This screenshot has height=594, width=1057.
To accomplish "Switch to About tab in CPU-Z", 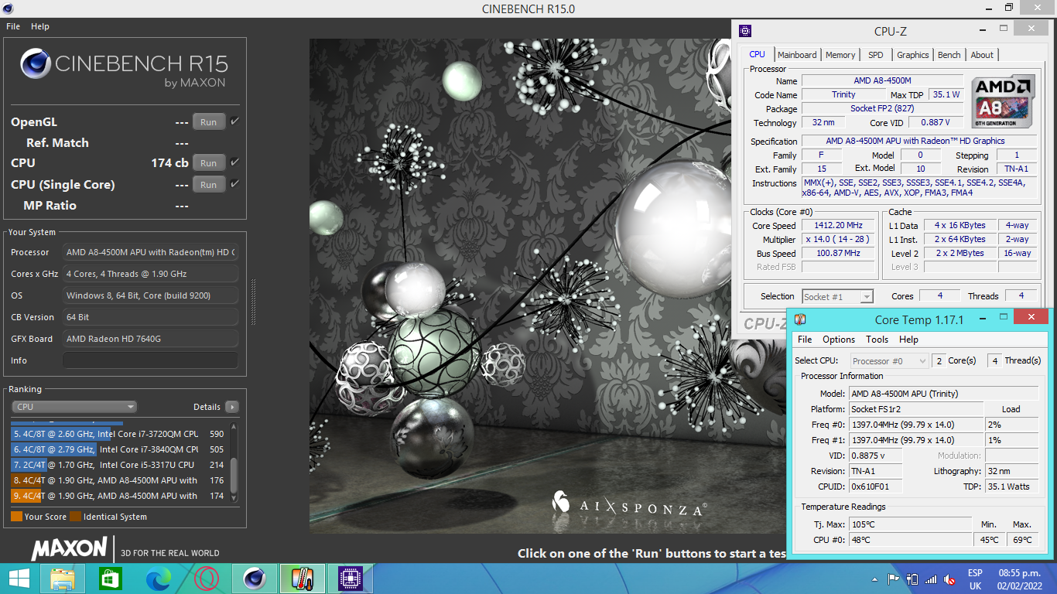I will (982, 55).
